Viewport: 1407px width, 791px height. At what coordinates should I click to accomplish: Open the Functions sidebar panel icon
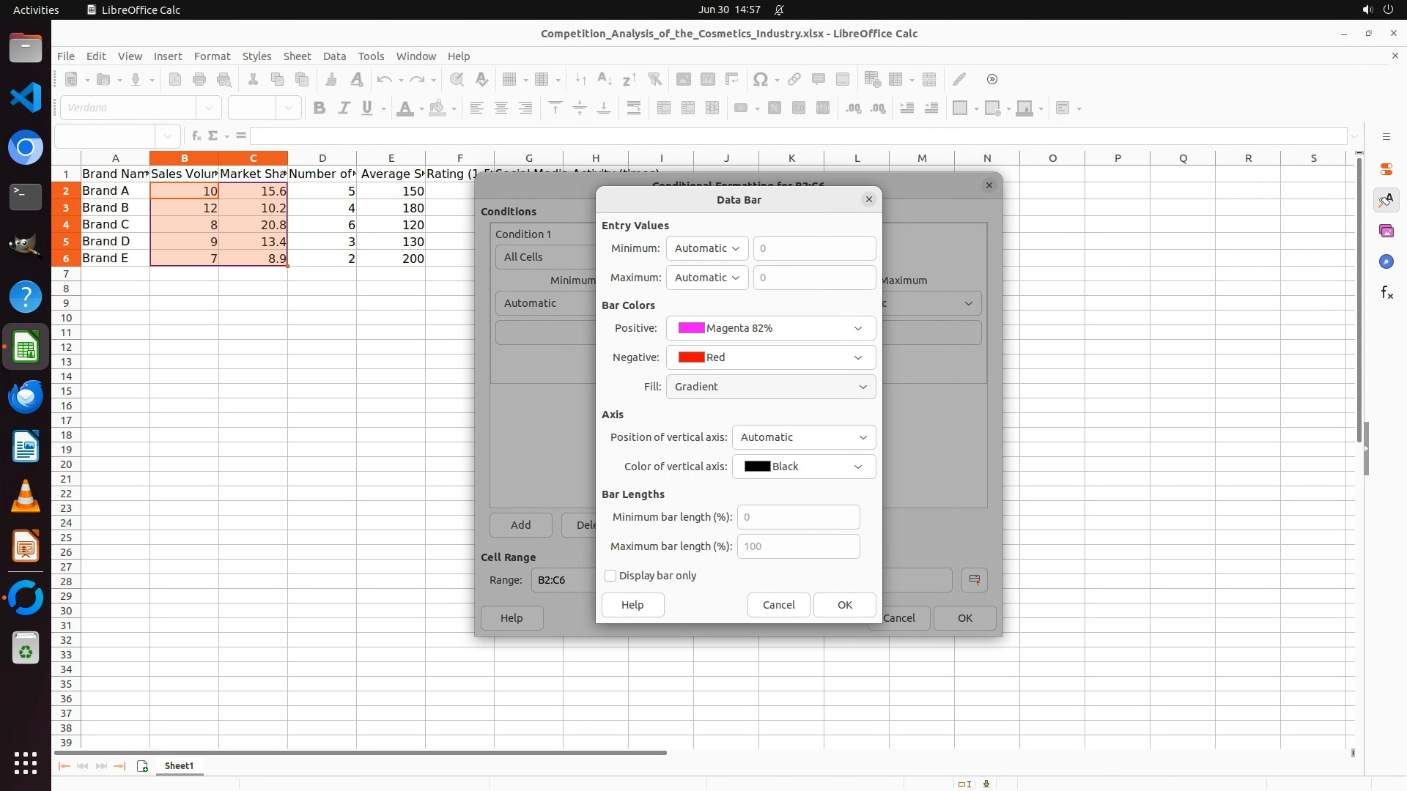tap(1386, 293)
